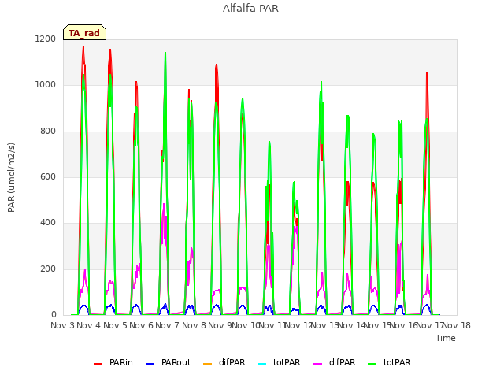Viewport: 504px width, 378px height.
Task: Click the cyan totPAR legend swatch
Action: [262, 364]
